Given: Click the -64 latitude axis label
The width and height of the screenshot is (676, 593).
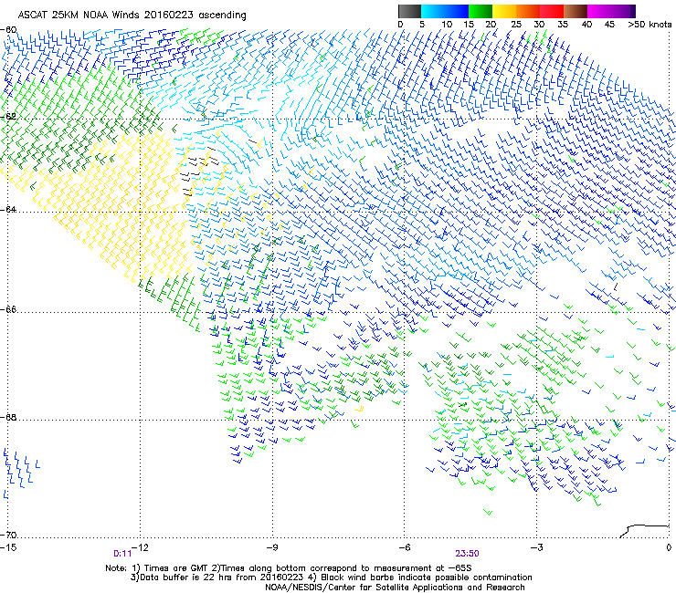Looking at the screenshot, I should (x=9, y=209).
